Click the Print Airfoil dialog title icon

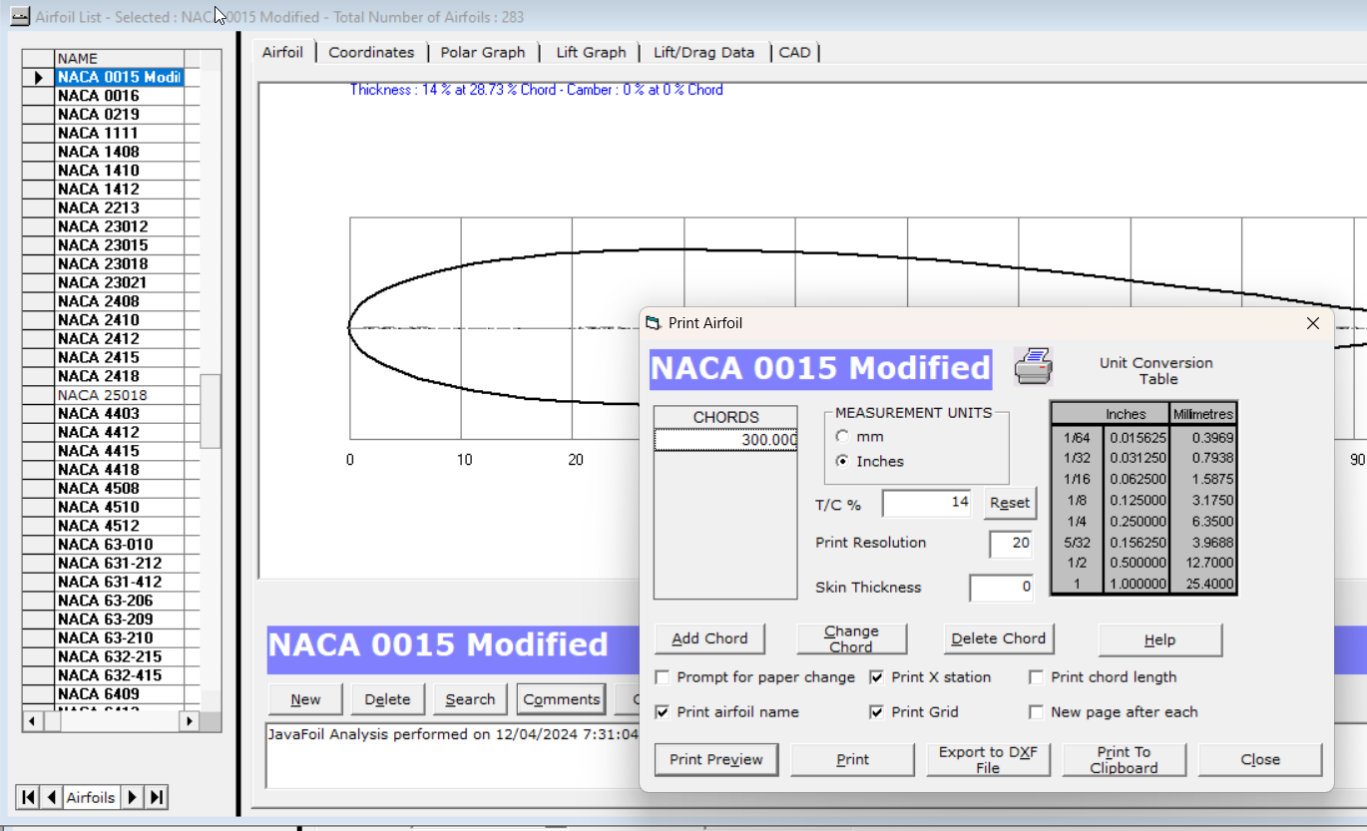click(x=654, y=323)
